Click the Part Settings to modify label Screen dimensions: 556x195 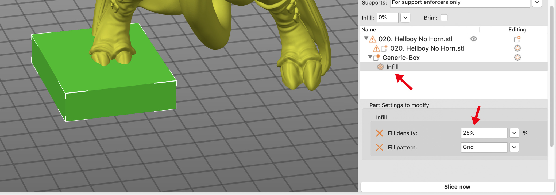(x=399, y=105)
